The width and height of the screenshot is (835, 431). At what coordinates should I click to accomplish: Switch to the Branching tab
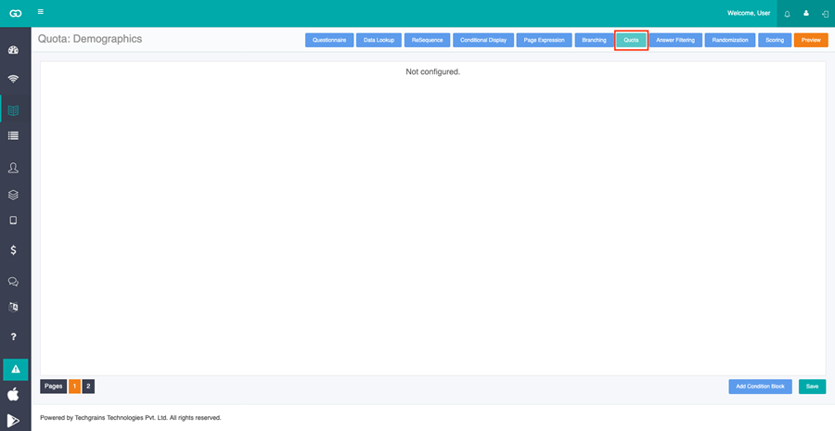pyautogui.click(x=594, y=40)
